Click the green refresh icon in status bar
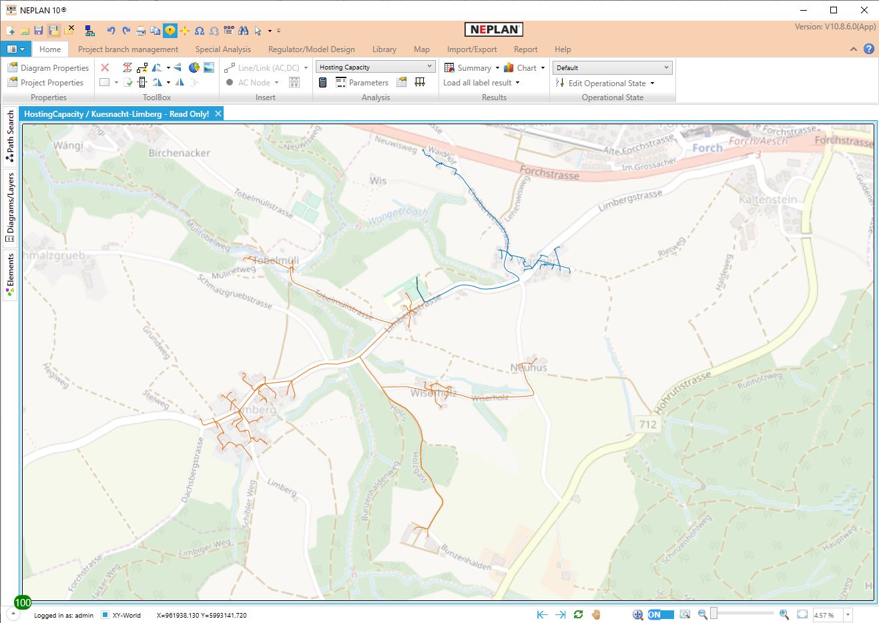This screenshot has height=623, width=879. point(578,614)
